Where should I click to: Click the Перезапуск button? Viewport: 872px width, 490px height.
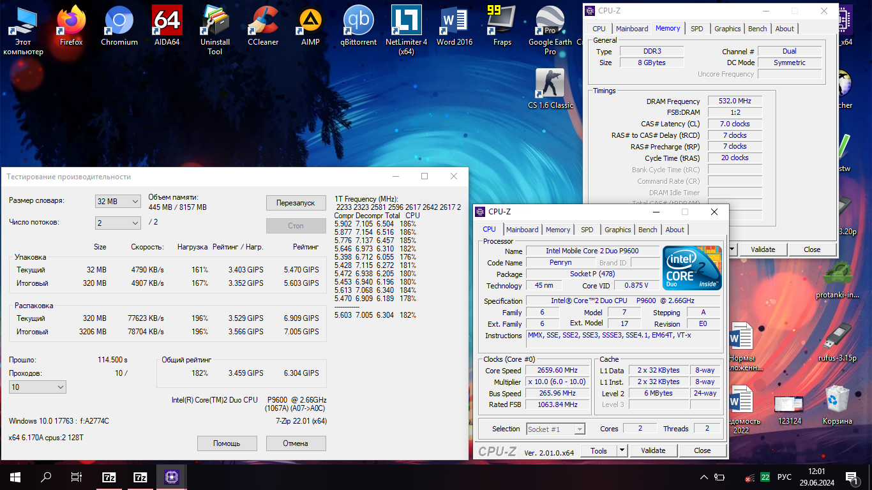pyautogui.click(x=296, y=203)
